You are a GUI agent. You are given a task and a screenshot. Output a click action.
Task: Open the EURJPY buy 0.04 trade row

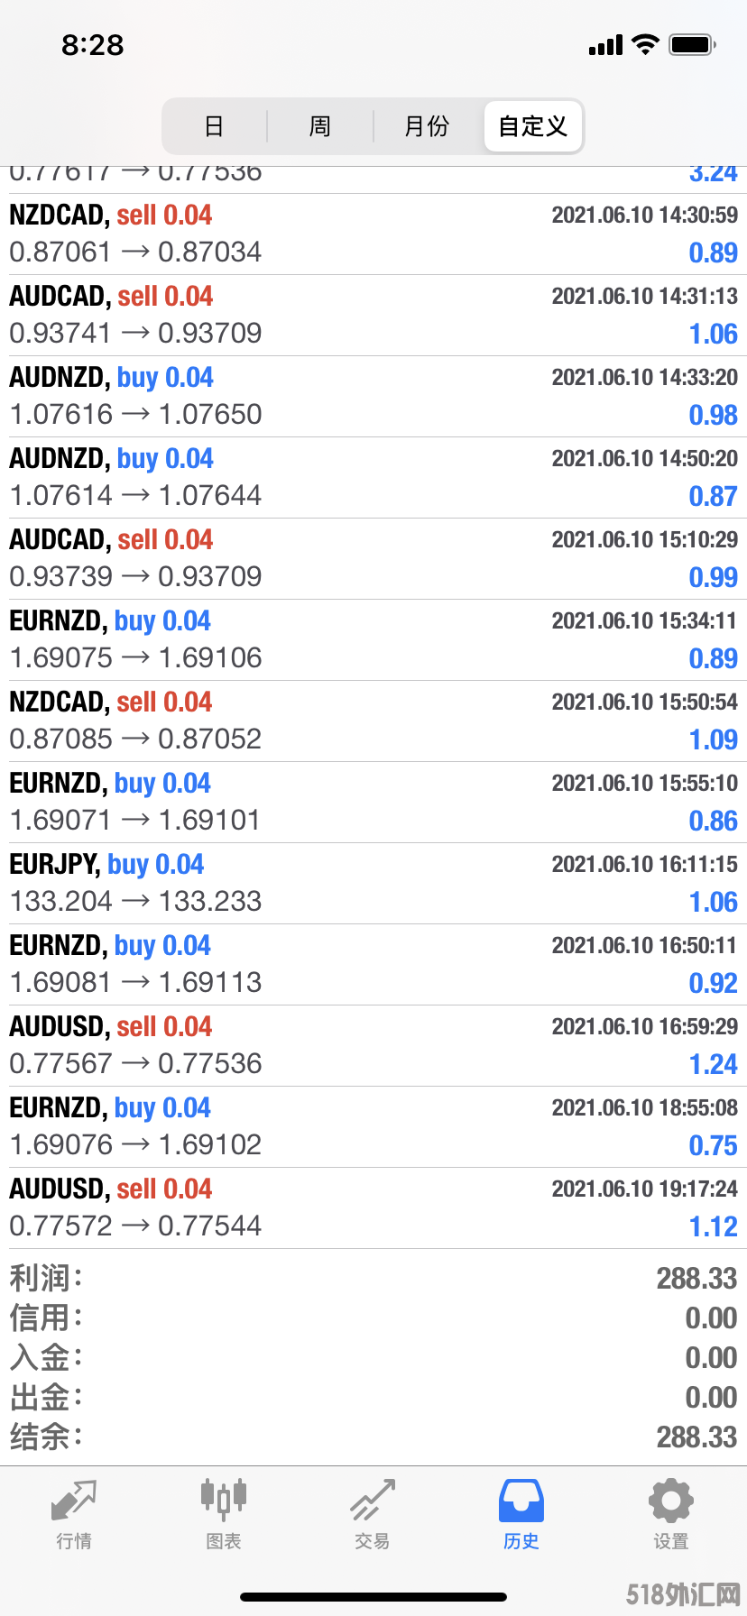click(x=373, y=884)
